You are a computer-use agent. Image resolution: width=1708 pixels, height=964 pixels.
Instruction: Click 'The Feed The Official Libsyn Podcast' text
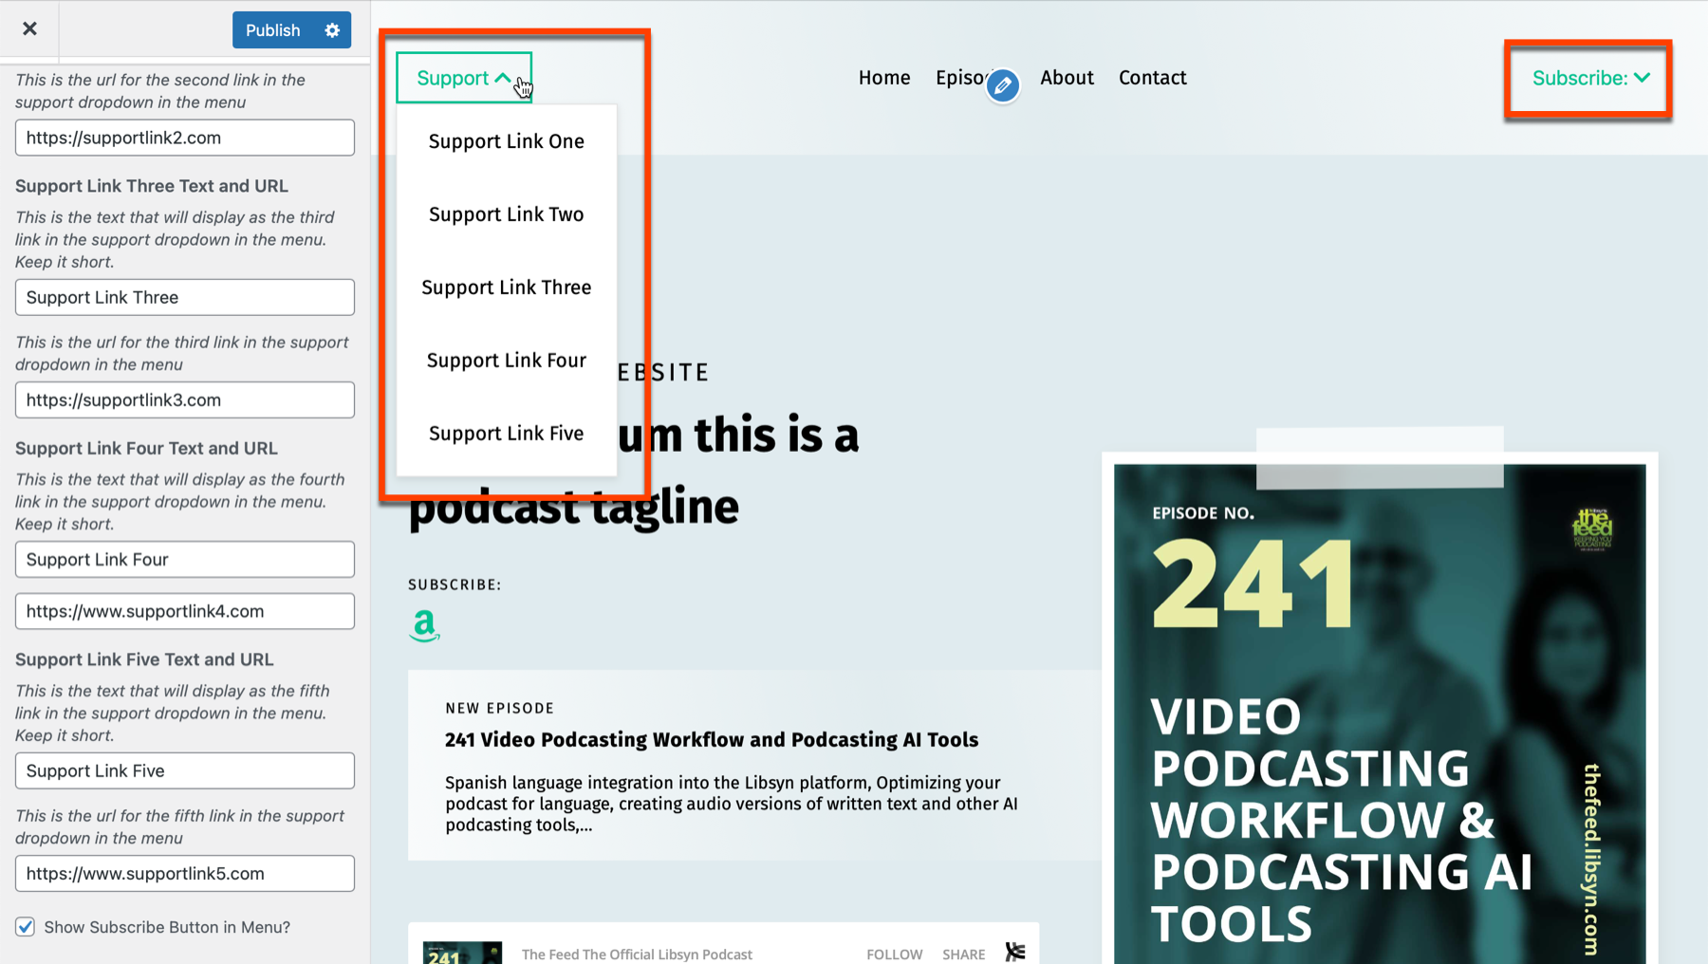click(x=637, y=954)
